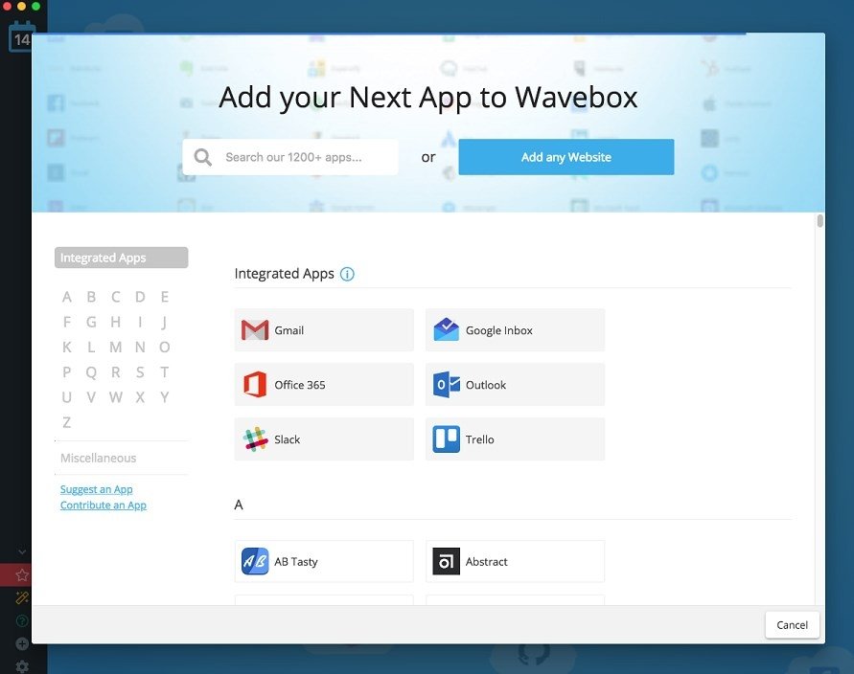854x674 pixels.
Task: Select letter T in the alphabet index
Action: (165, 372)
